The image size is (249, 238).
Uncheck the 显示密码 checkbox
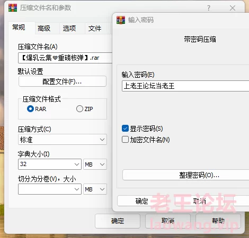[125, 129]
